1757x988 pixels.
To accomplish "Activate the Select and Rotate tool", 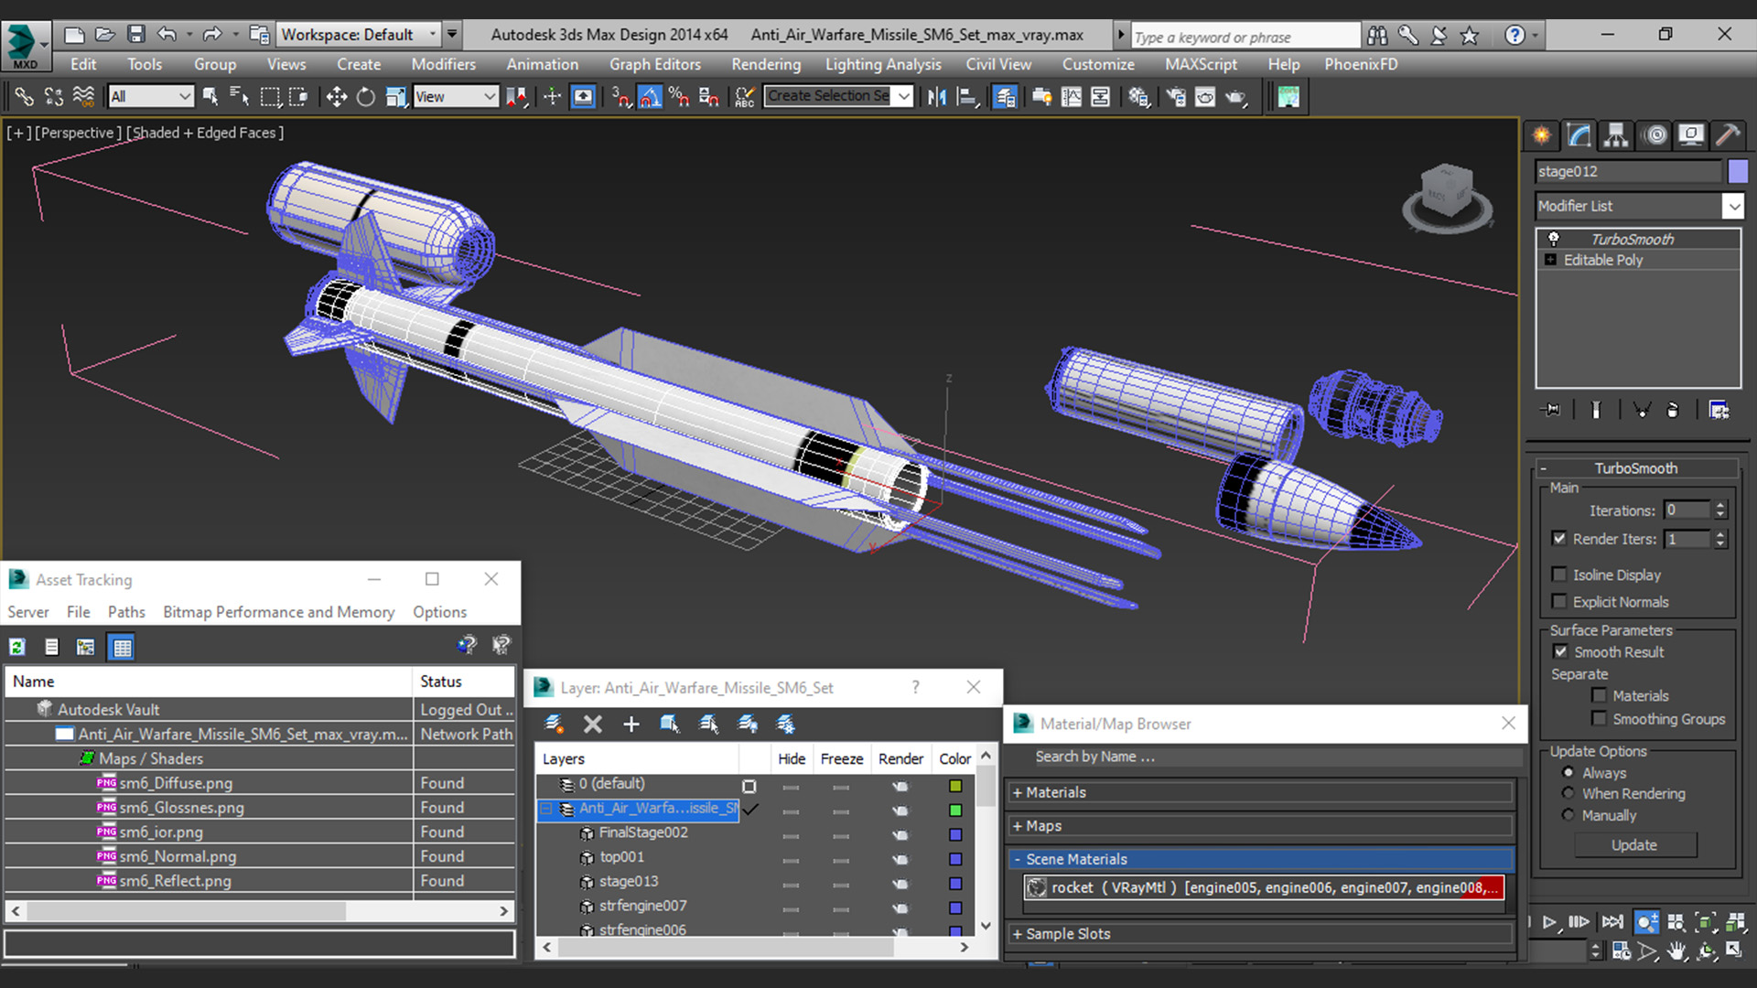I will pyautogui.click(x=366, y=96).
